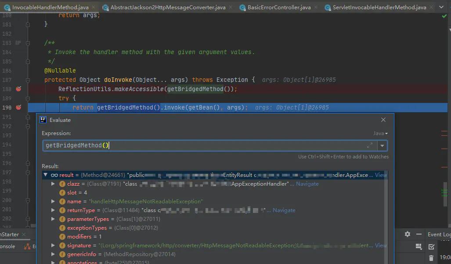This screenshot has width=451, height=264.
Task: Click the "handleHttpMessageNotReadableException" name value
Action: coord(146,202)
